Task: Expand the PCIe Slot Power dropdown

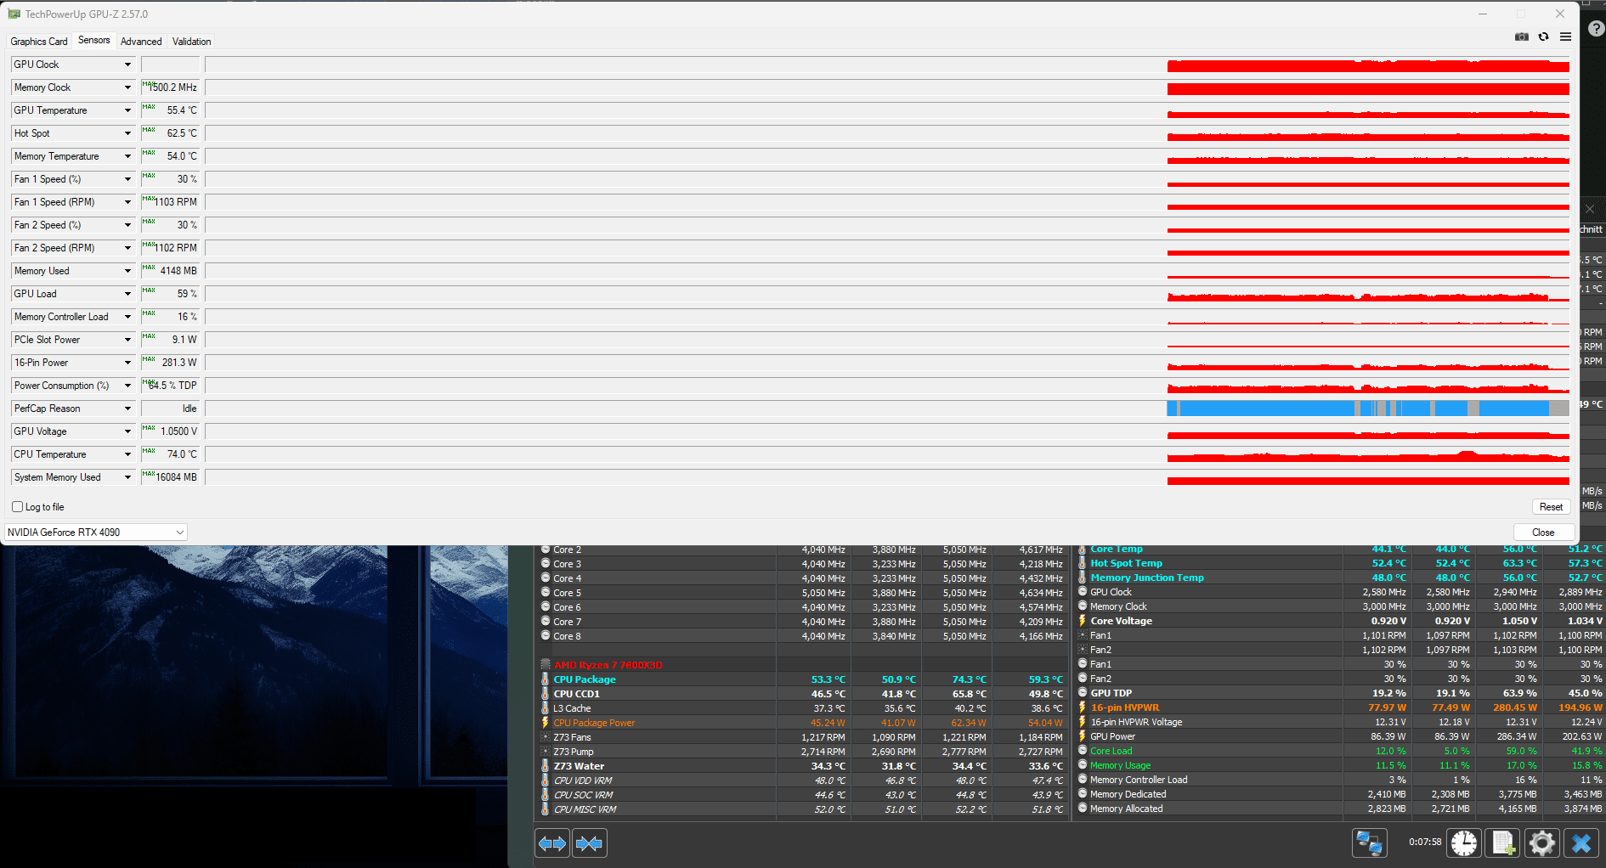Action: pos(127,340)
